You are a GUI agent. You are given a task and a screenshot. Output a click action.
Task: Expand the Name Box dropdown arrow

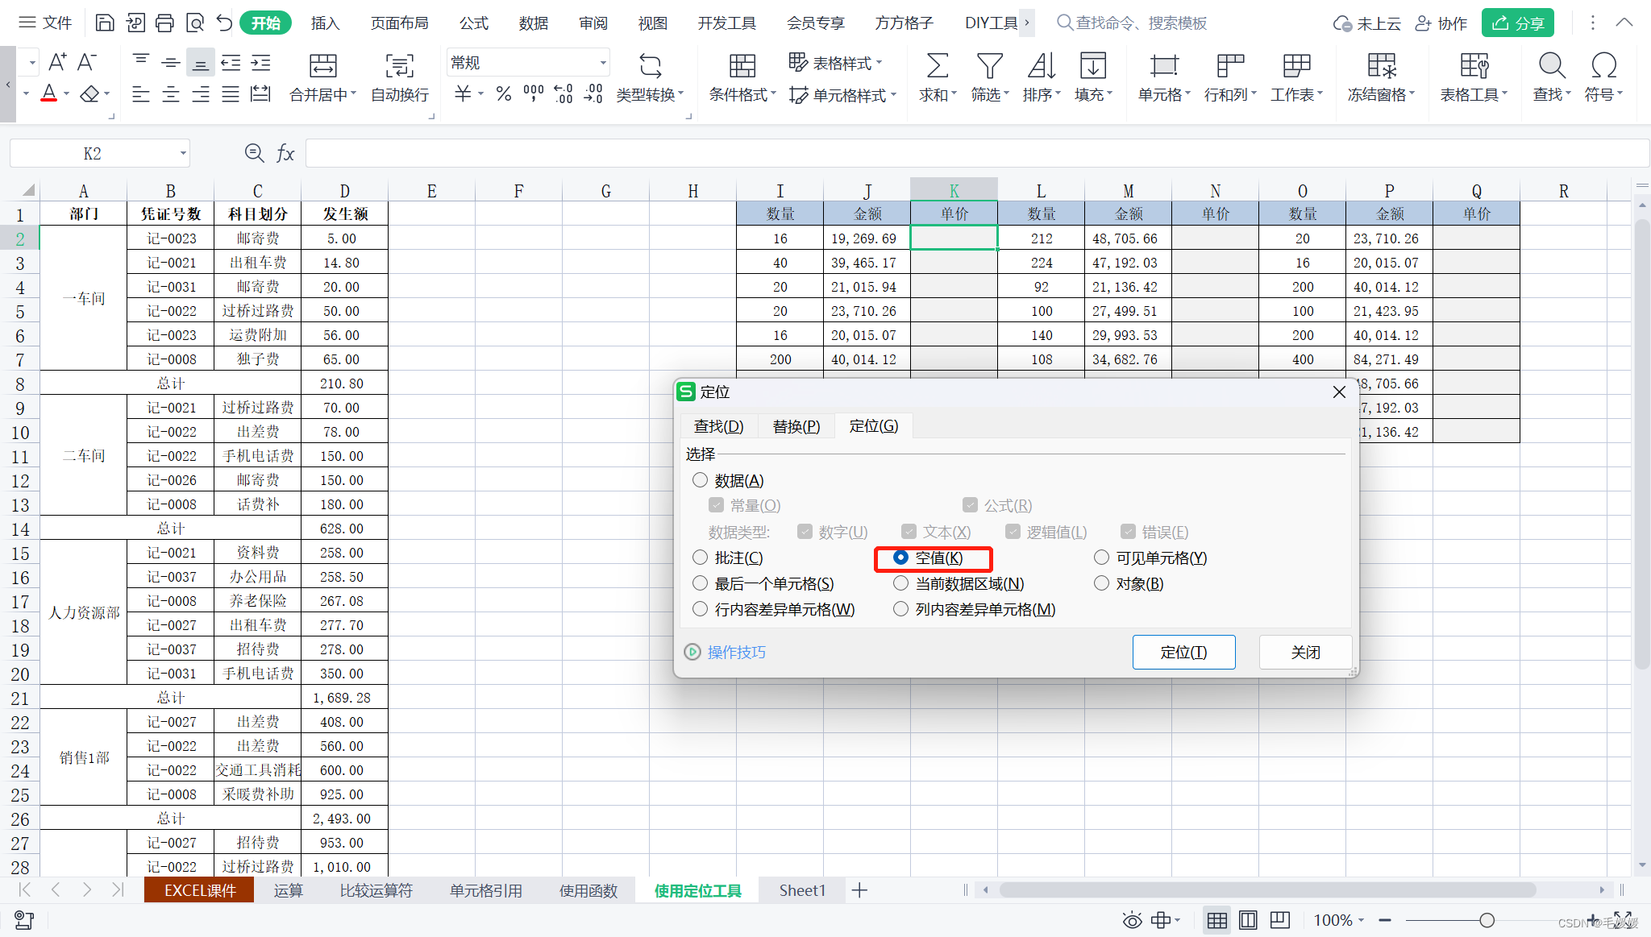pyautogui.click(x=183, y=153)
